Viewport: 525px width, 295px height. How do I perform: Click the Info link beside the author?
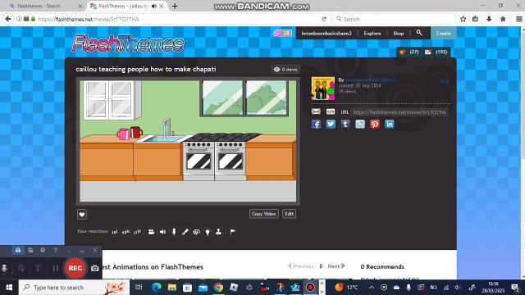(x=444, y=81)
